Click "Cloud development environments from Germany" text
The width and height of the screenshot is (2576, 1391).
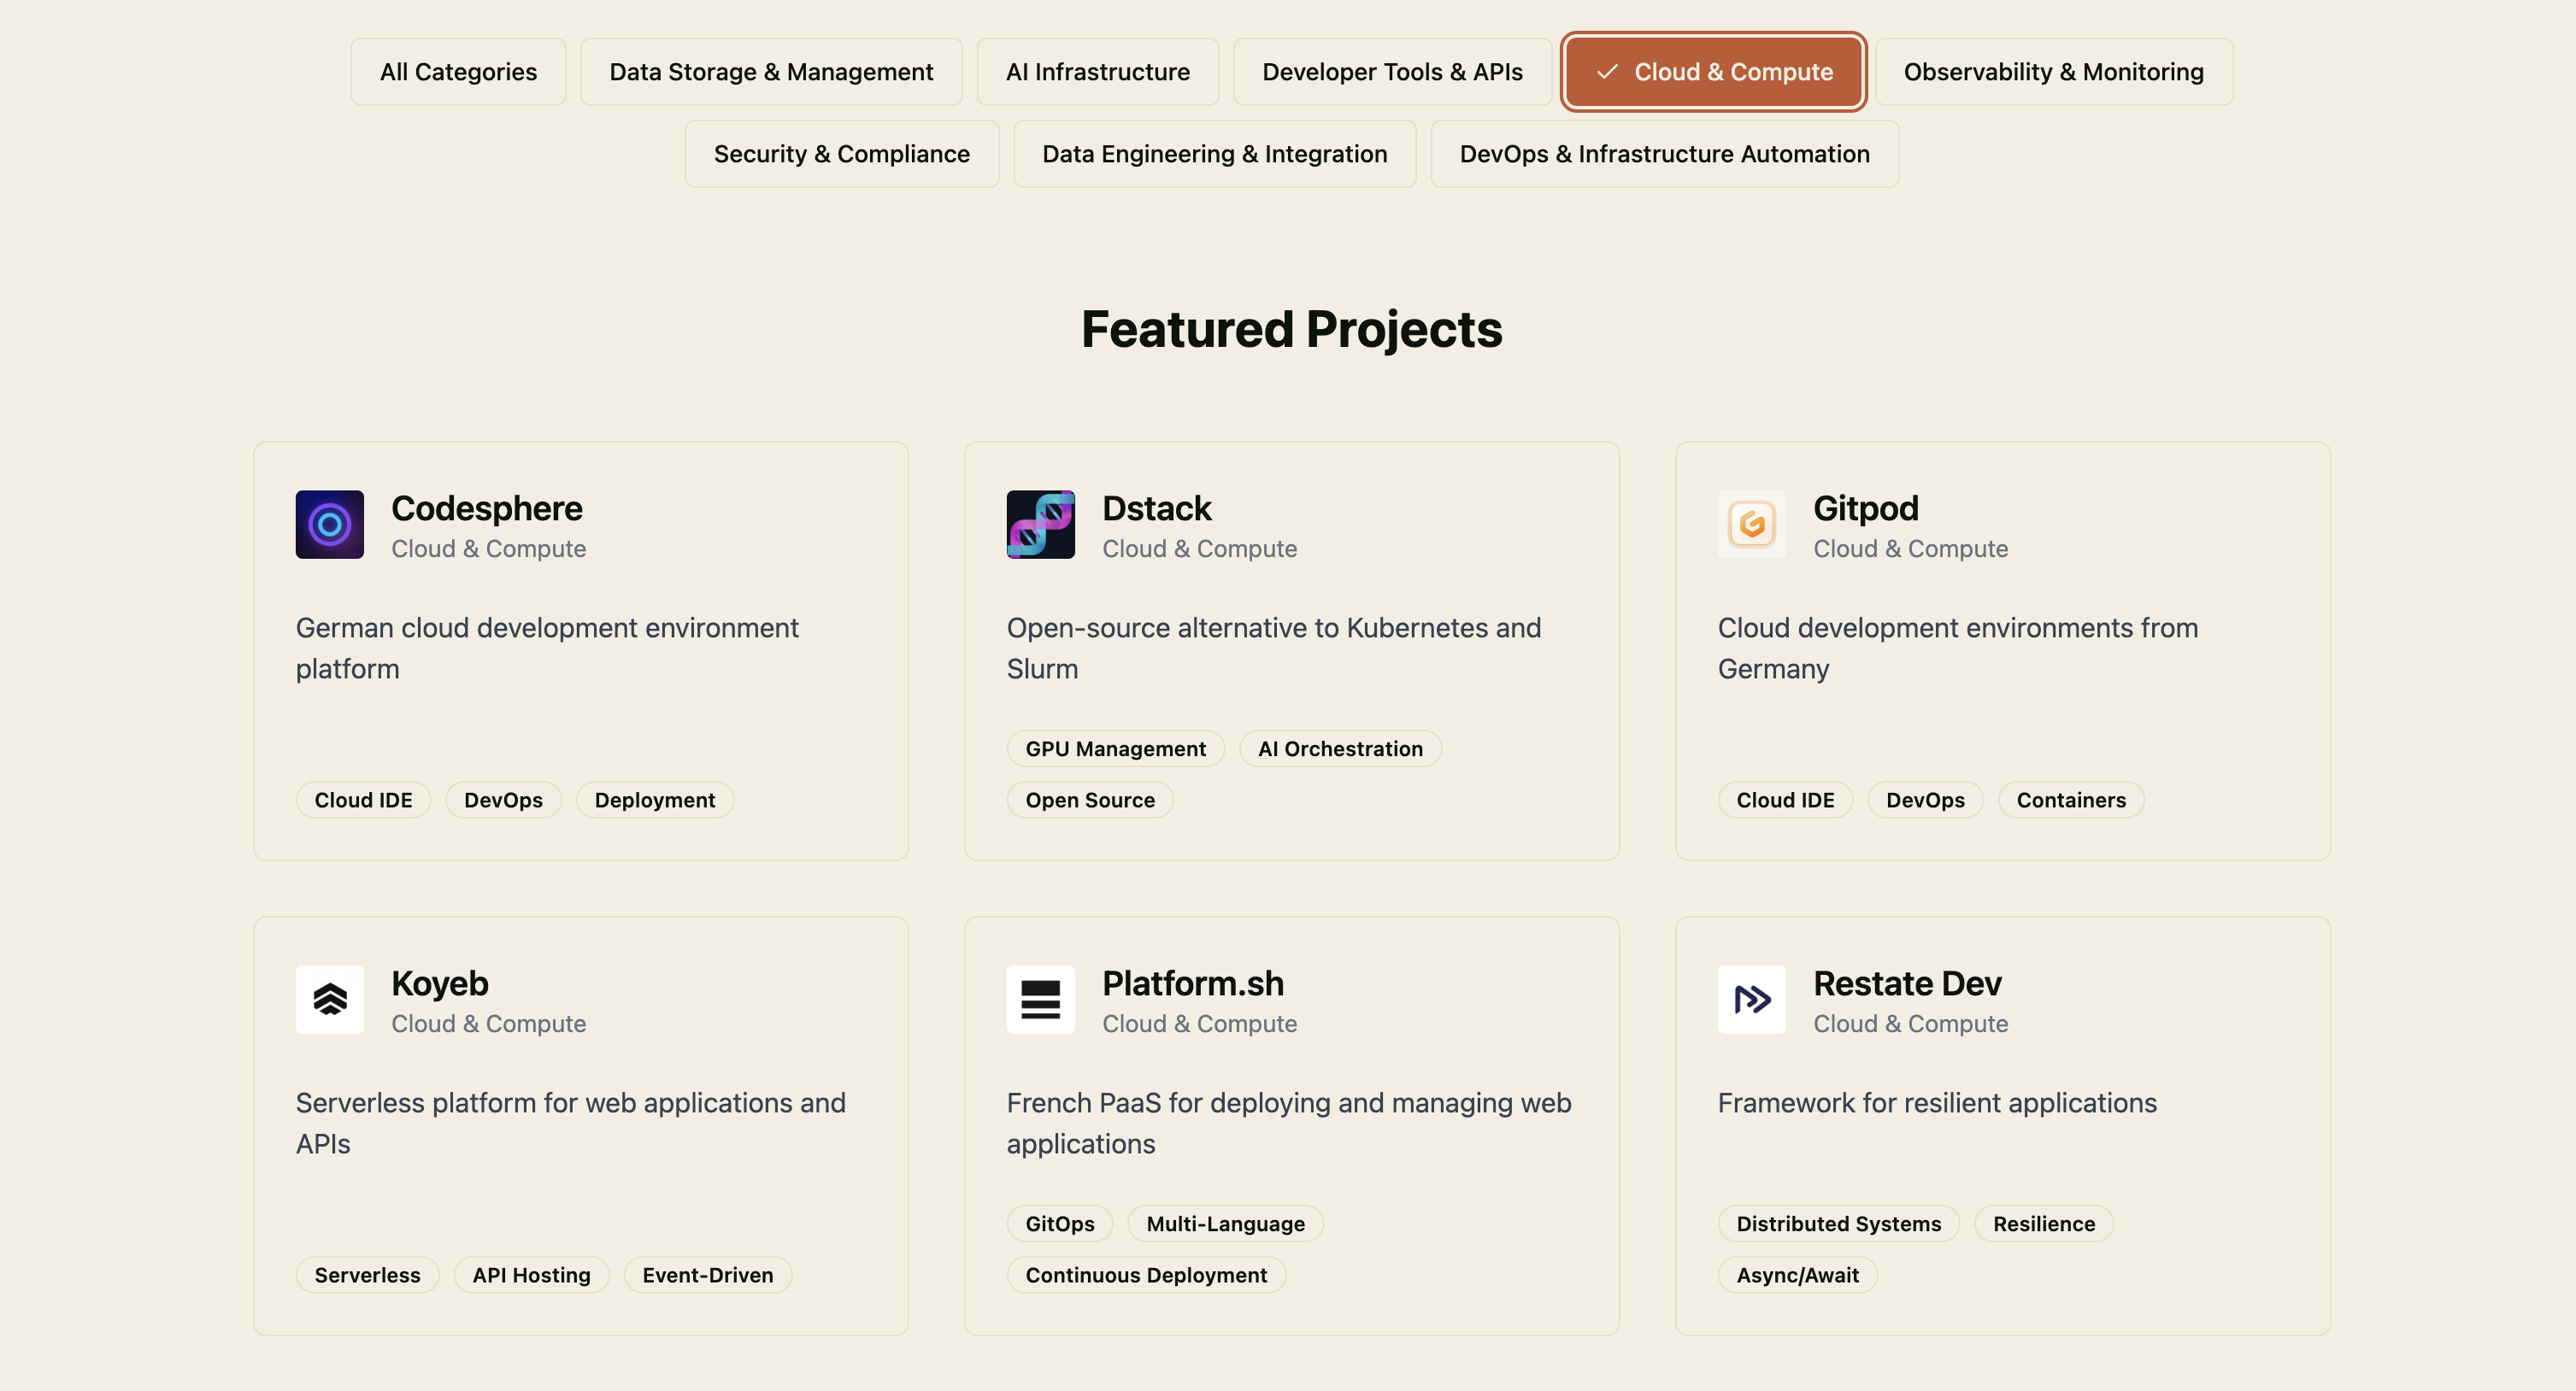tap(1957, 648)
